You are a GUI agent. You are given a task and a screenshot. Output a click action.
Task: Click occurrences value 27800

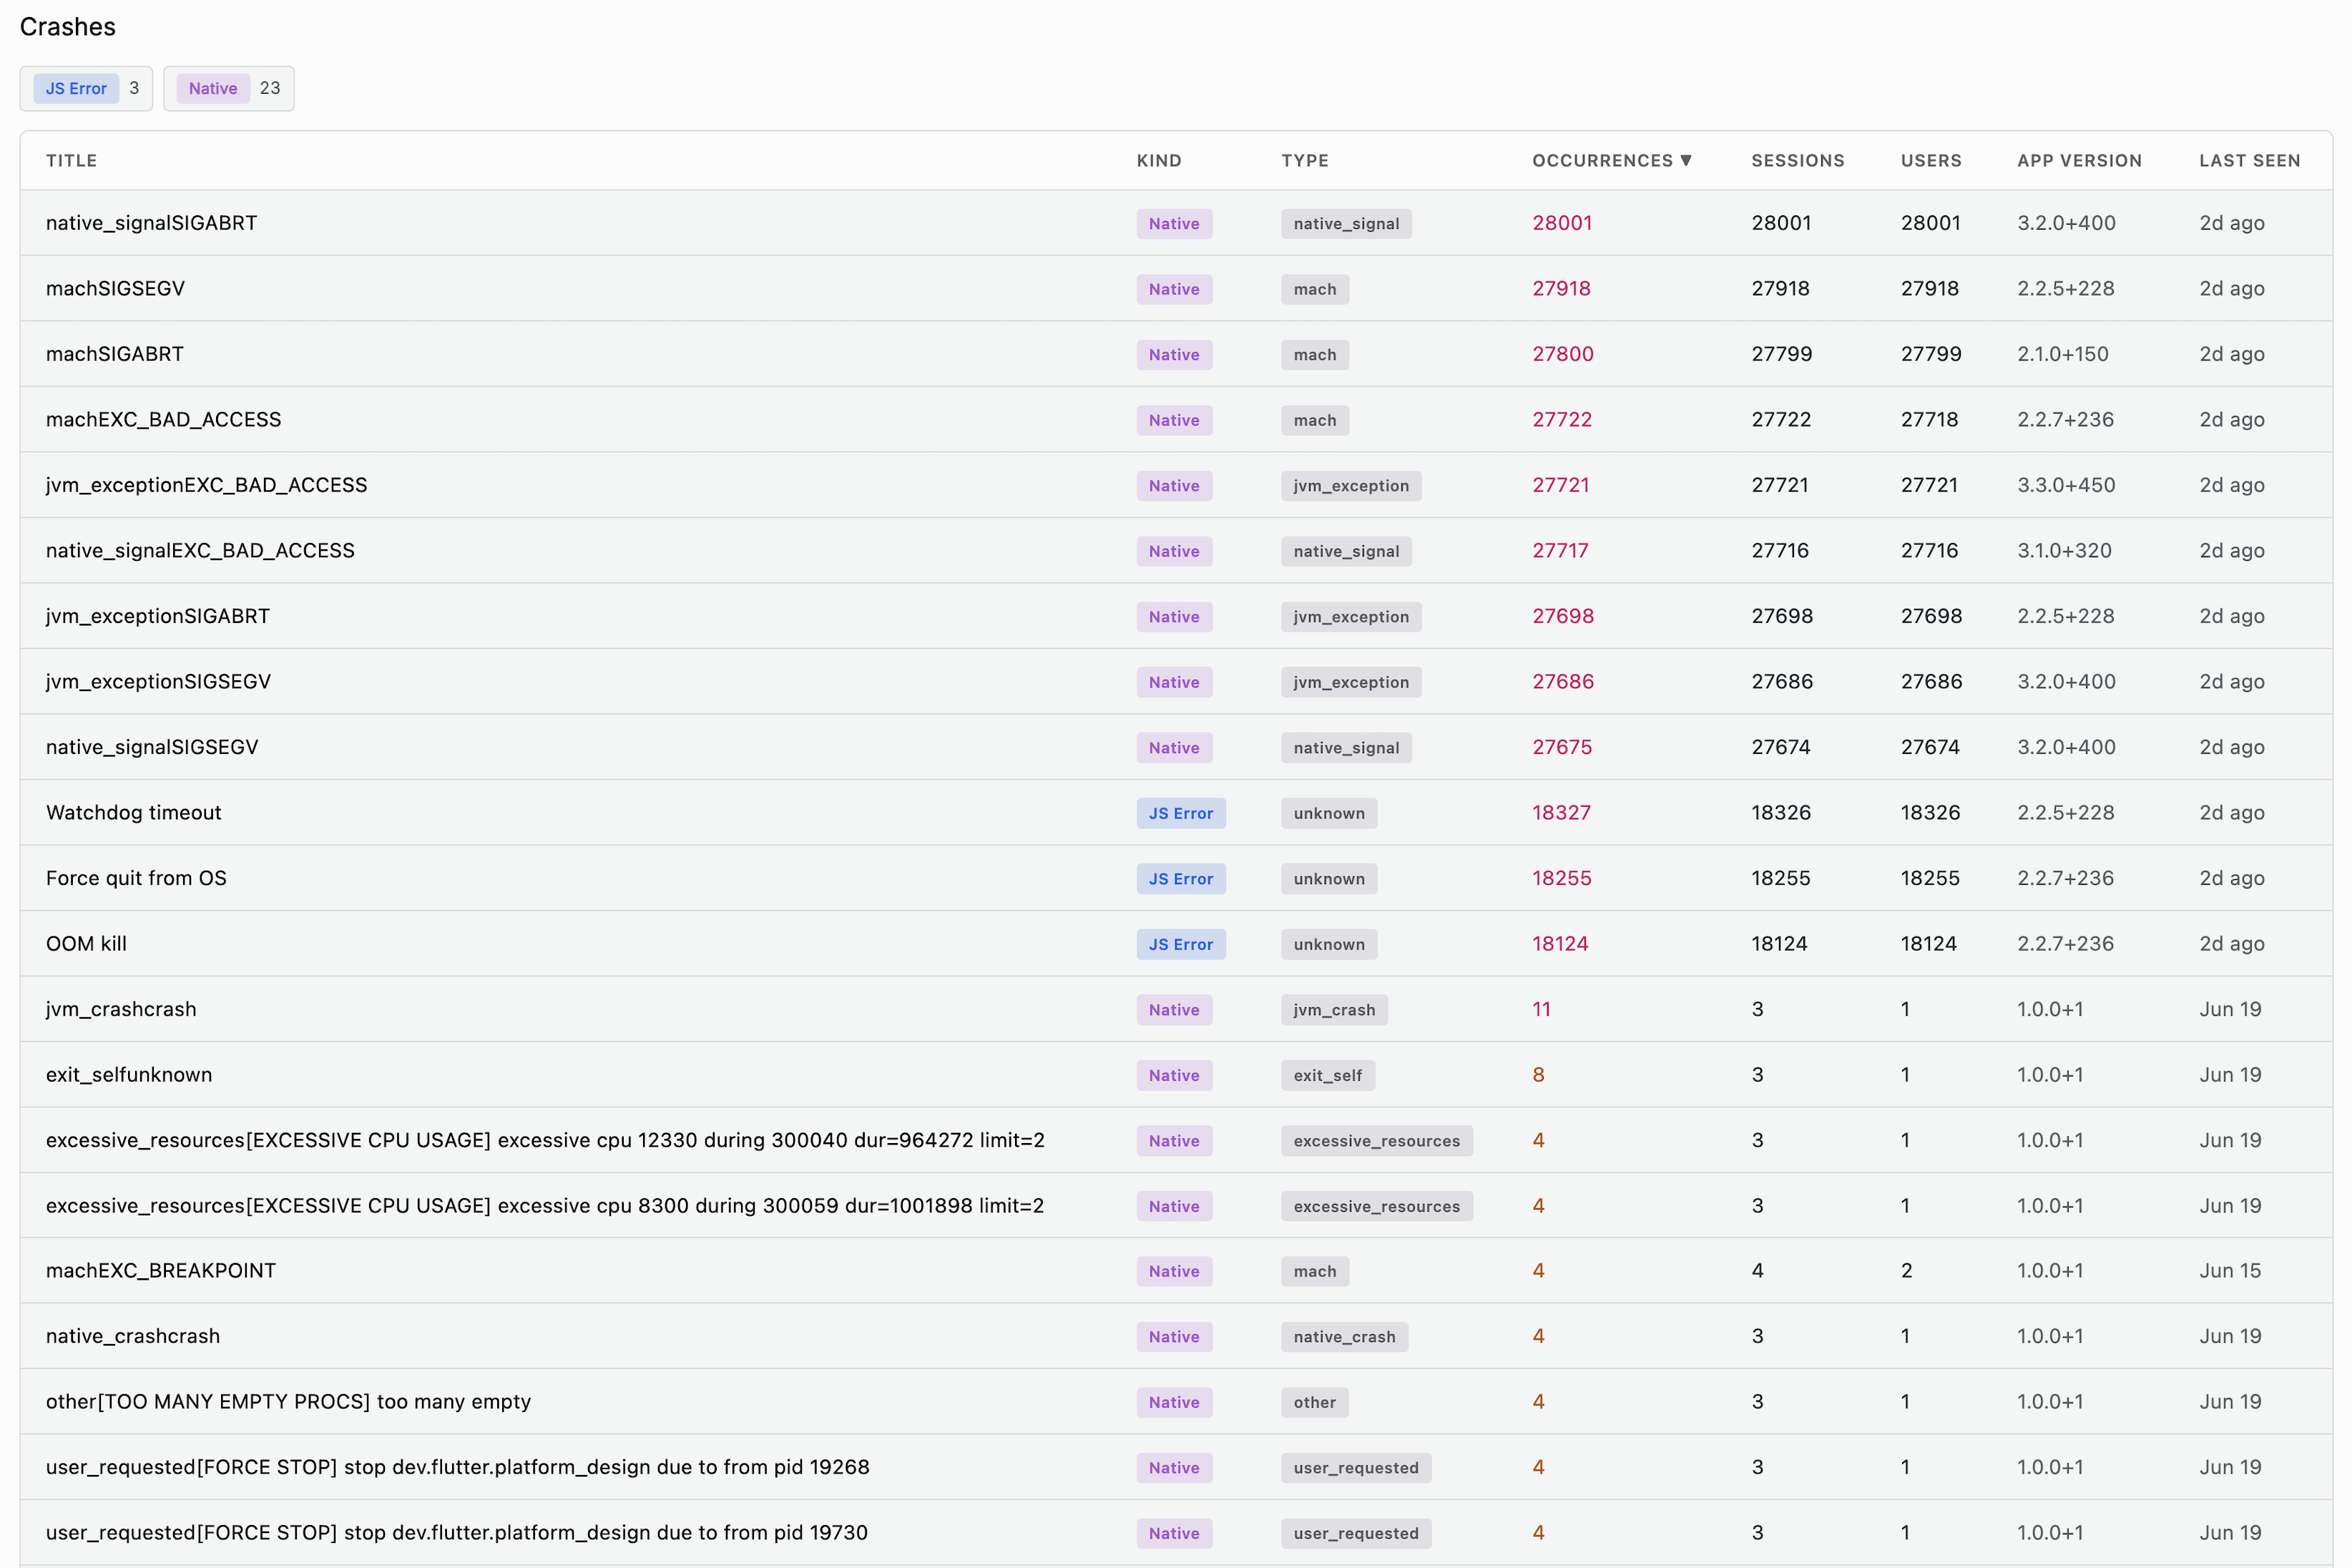(1563, 354)
